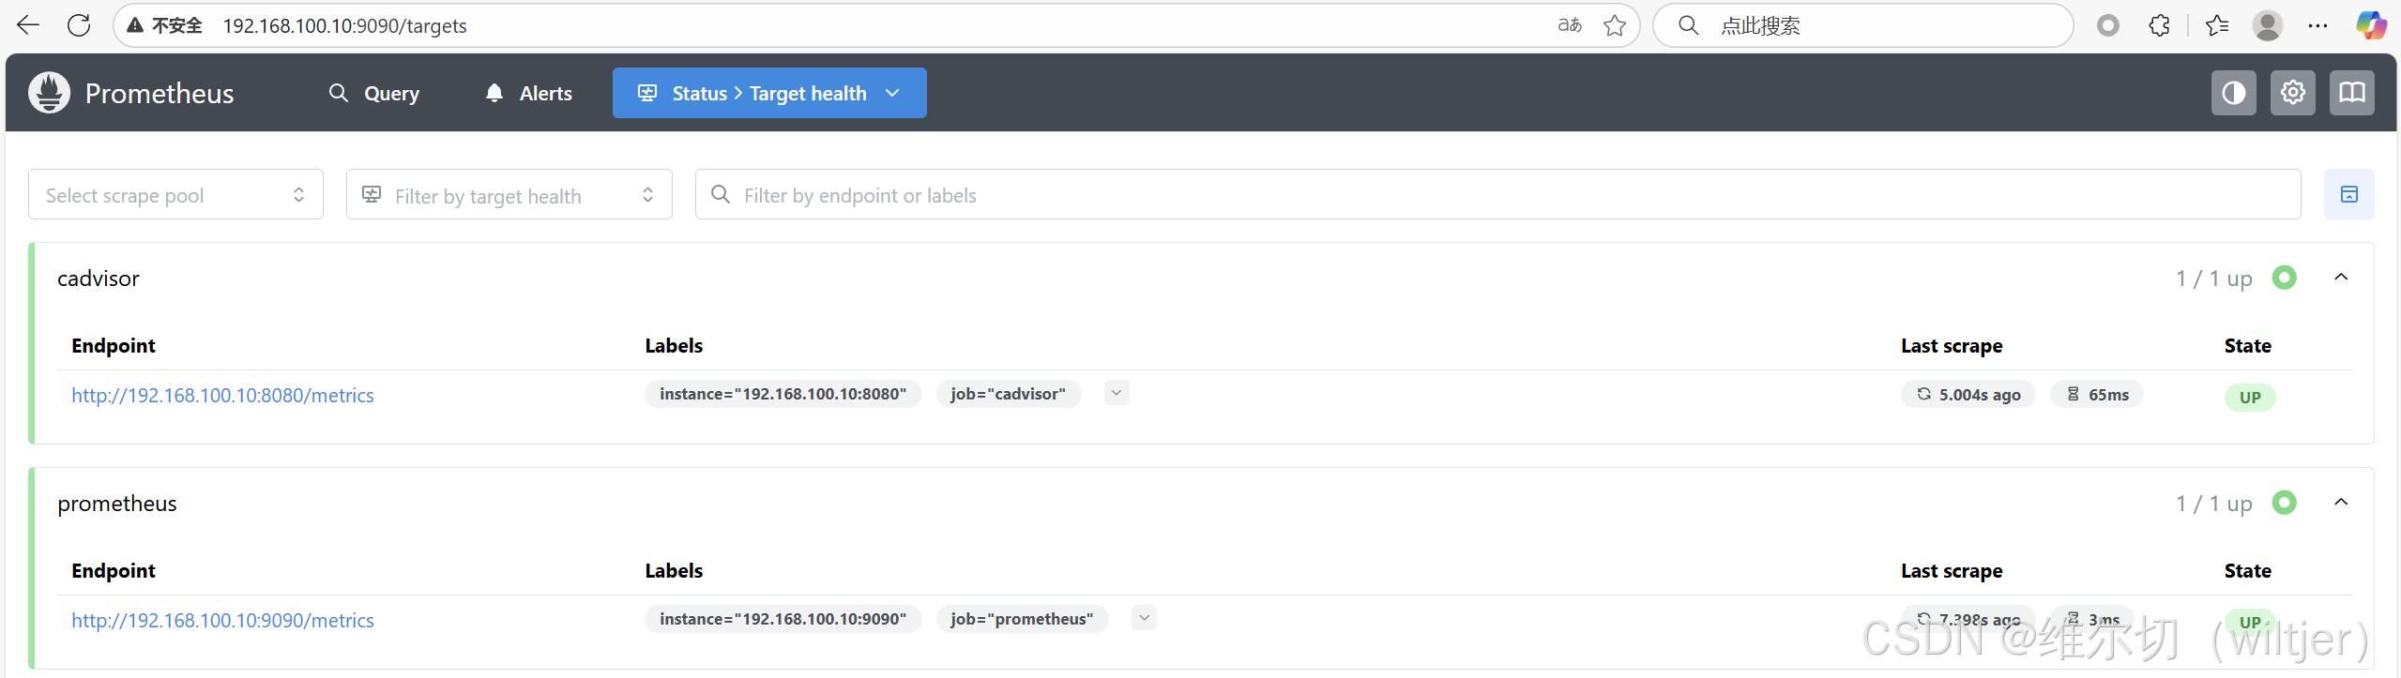Click the gray circle icon beside search box

[2108, 25]
